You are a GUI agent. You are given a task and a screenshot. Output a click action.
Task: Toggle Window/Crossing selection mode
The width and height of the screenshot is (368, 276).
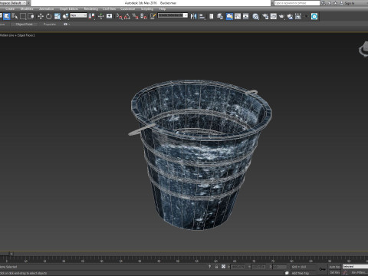(31, 16)
